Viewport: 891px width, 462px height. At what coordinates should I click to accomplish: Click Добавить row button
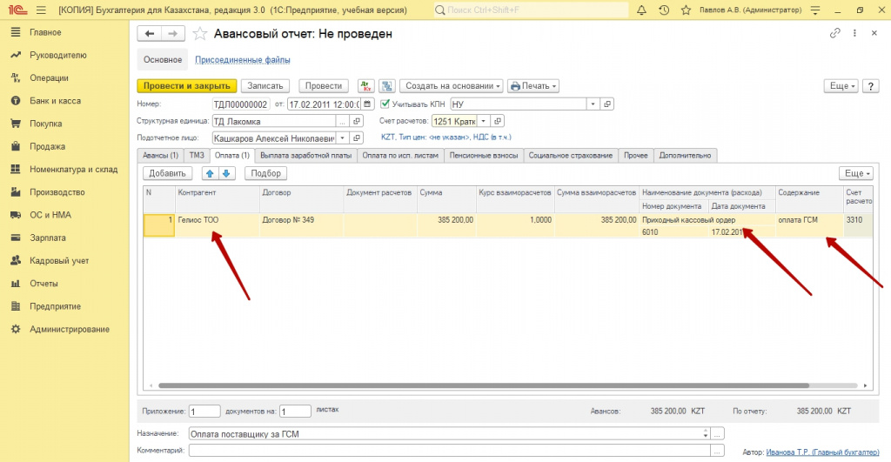(x=168, y=173)
